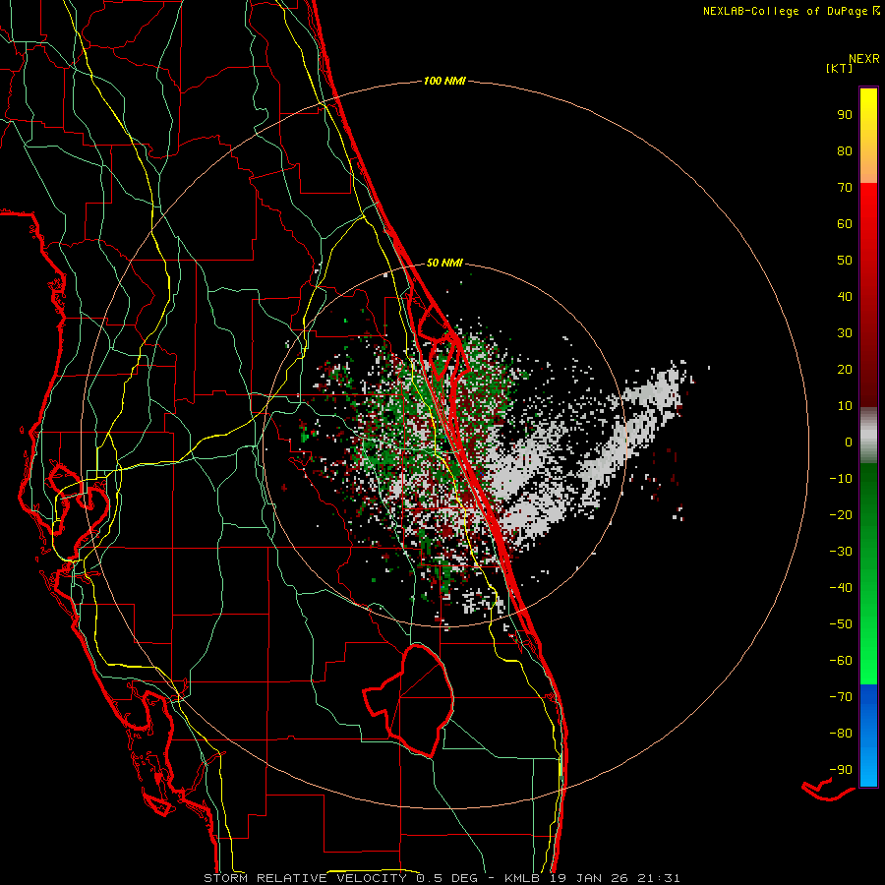Click the positive 40 knot scale label

tap(845, 297)
